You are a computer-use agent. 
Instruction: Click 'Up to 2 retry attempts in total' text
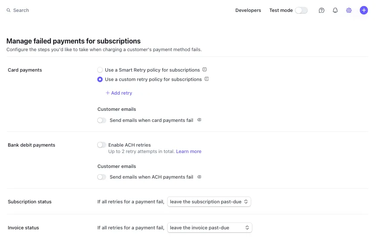pyautogui.click(x=141, y=151)
